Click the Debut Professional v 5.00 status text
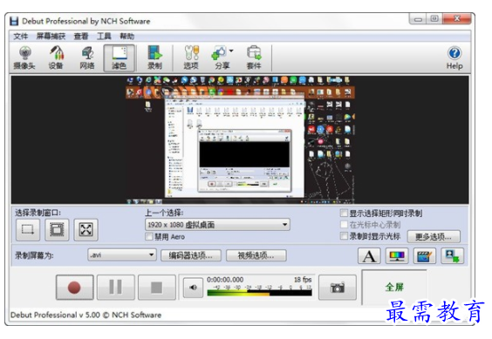This screenshot has width=492, height=339. coord(85,315)
